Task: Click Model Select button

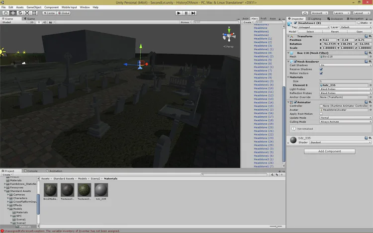Action: coord(310,32)
